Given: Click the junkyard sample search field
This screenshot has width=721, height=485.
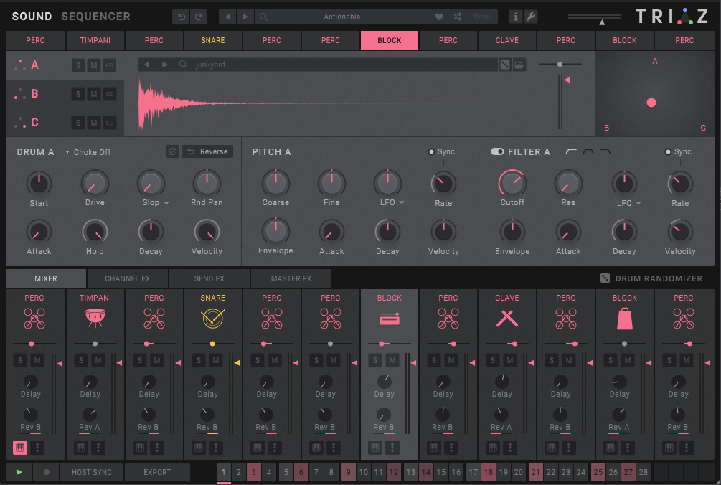Looking at the screenshot, I should point(336,65).
